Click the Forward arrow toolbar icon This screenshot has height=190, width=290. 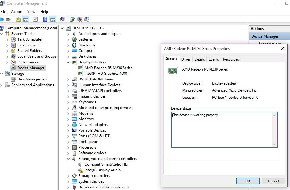point(9,19)
